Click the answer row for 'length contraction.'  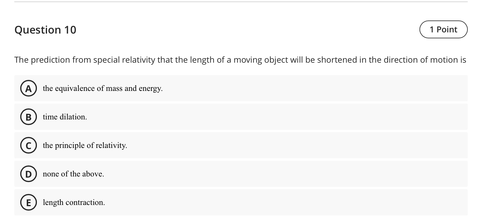pyautogui.click(x=208, y=203)
